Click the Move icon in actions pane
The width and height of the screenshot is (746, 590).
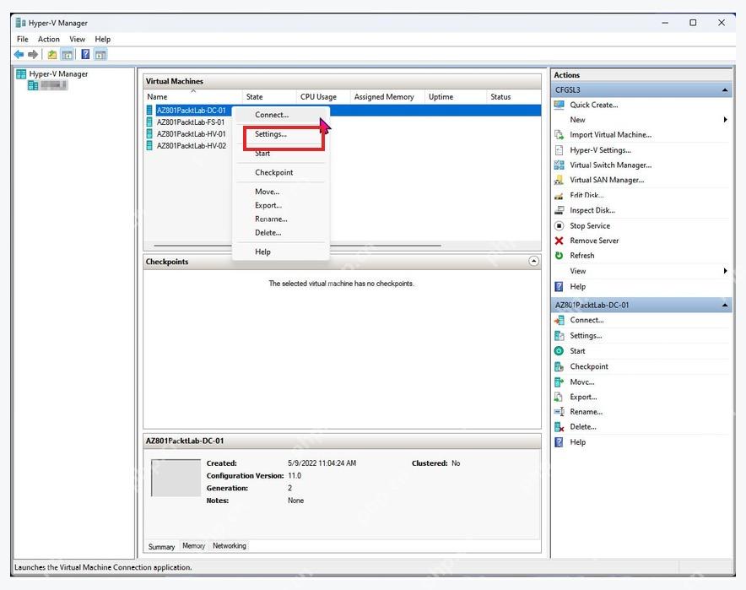coord(559,382)
